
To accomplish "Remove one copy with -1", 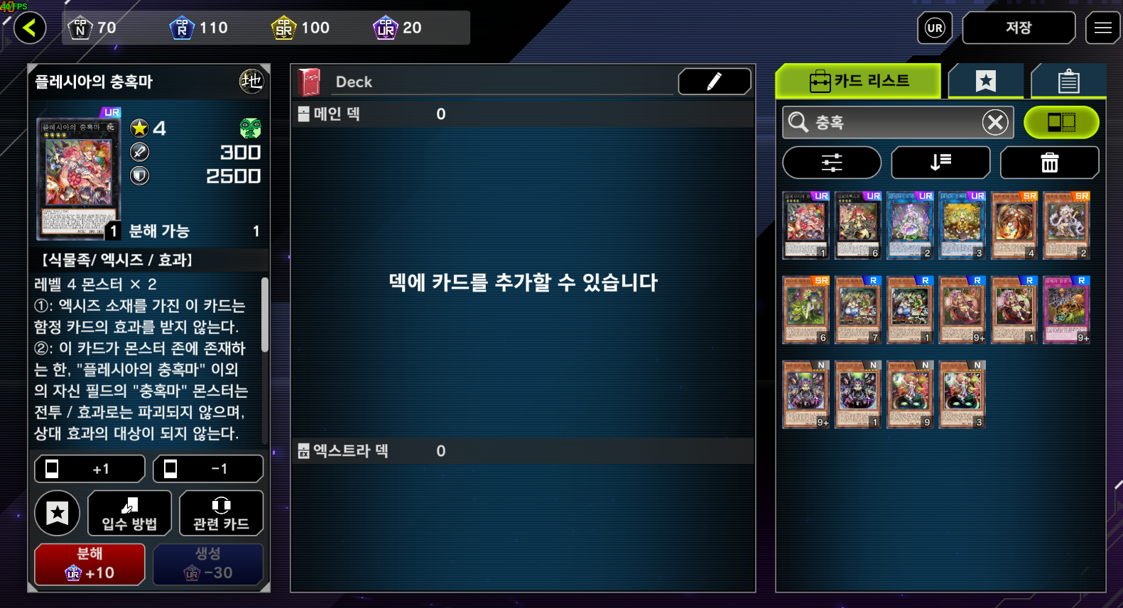I will point(208,469).
